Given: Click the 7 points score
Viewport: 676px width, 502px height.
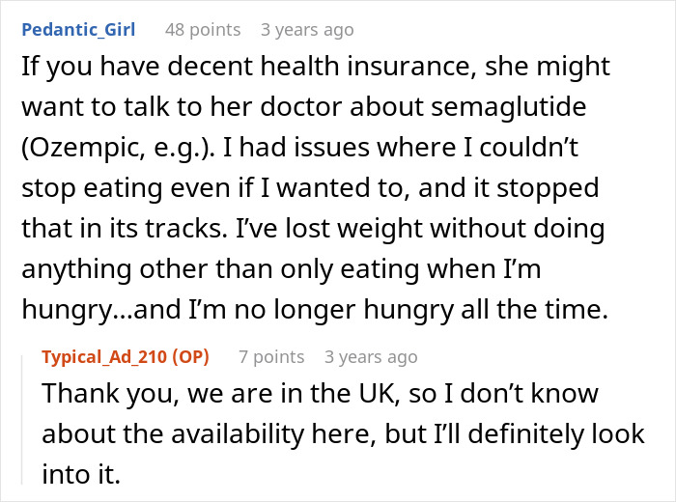Looking at the screenshot, I should coord(271,357).
